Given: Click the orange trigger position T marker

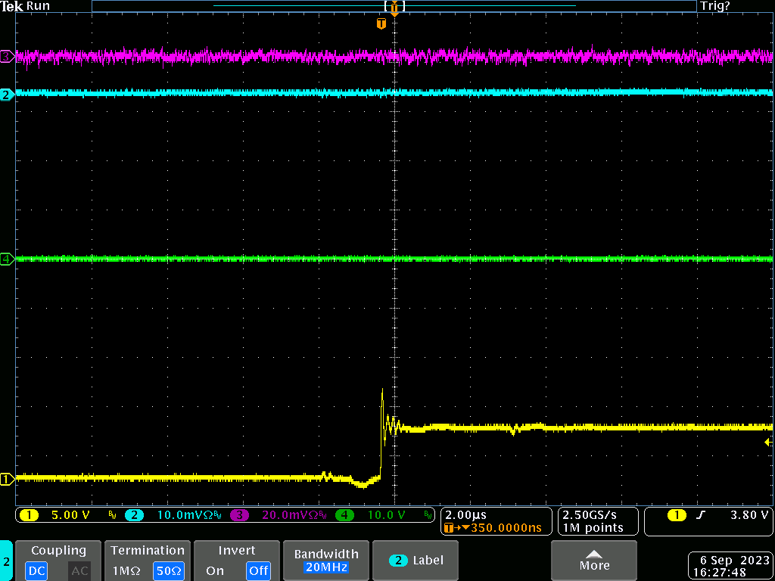Looking at the screenshot, I should (381, 24).
